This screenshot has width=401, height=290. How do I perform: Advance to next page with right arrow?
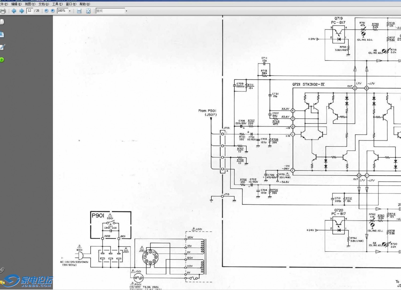click(22, 11)
